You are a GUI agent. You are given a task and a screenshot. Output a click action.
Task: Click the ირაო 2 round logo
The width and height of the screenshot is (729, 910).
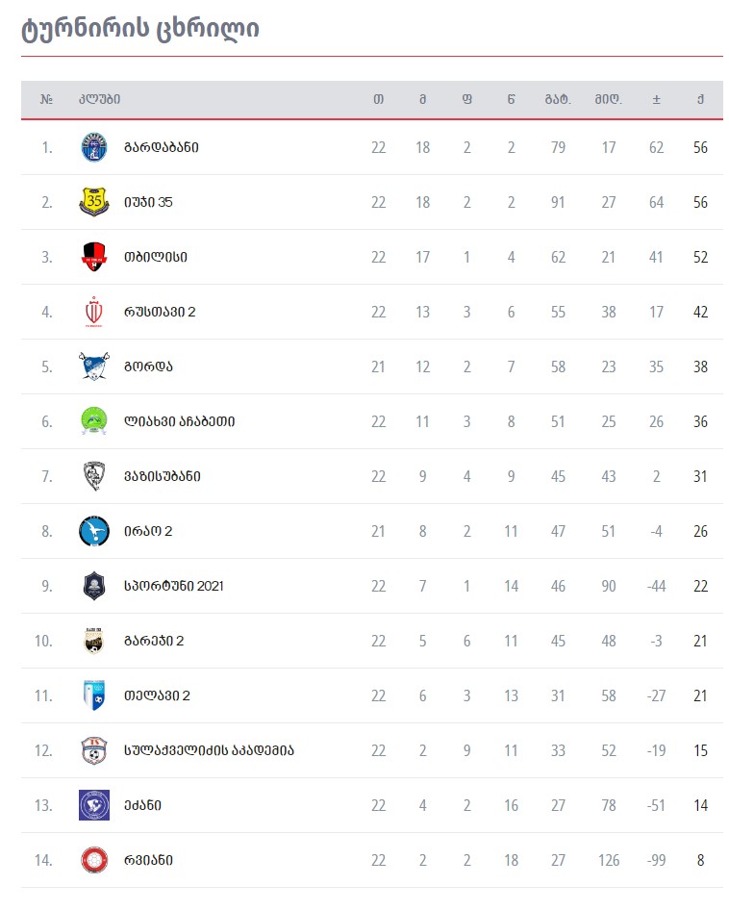(x=94, y=531)
